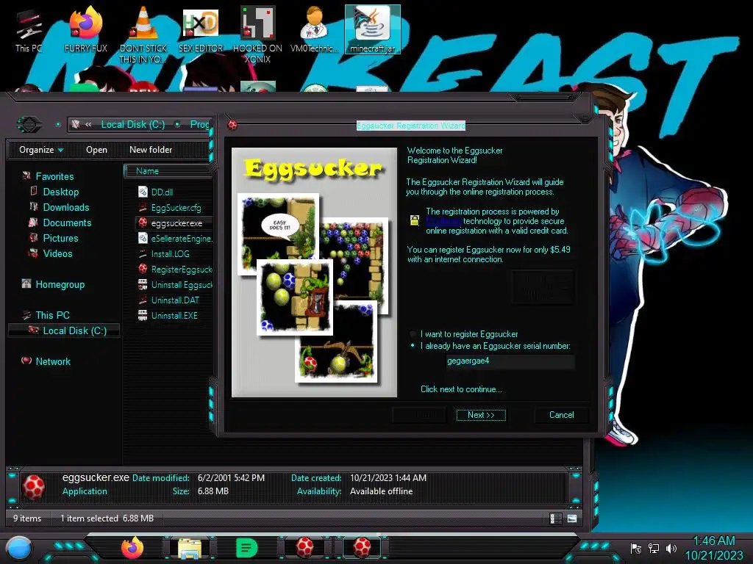Screen dimensions: 753x564
Task: Click the EggSucker.cfg file icon
Action: pos(143,207)
